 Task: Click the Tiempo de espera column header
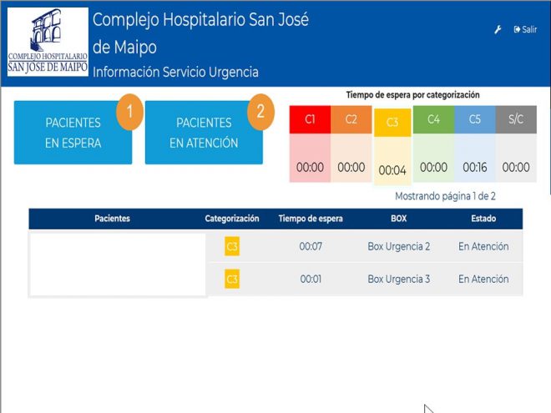tap(311, 219)
